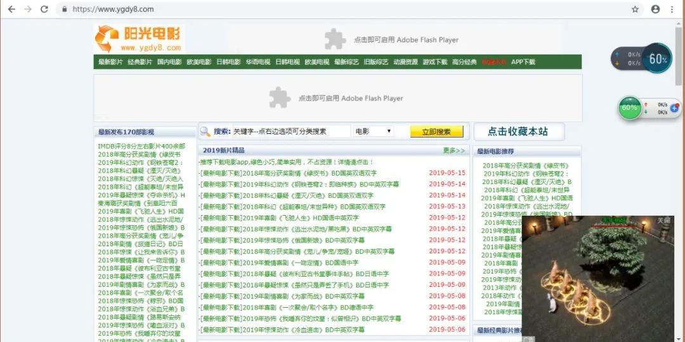Click the keyword search input field

click(291, 131)
